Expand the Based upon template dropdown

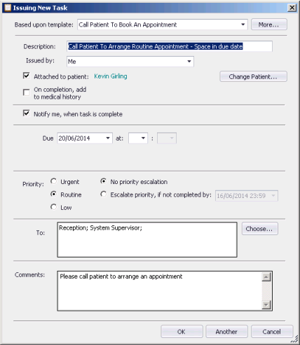pos(243,24)
